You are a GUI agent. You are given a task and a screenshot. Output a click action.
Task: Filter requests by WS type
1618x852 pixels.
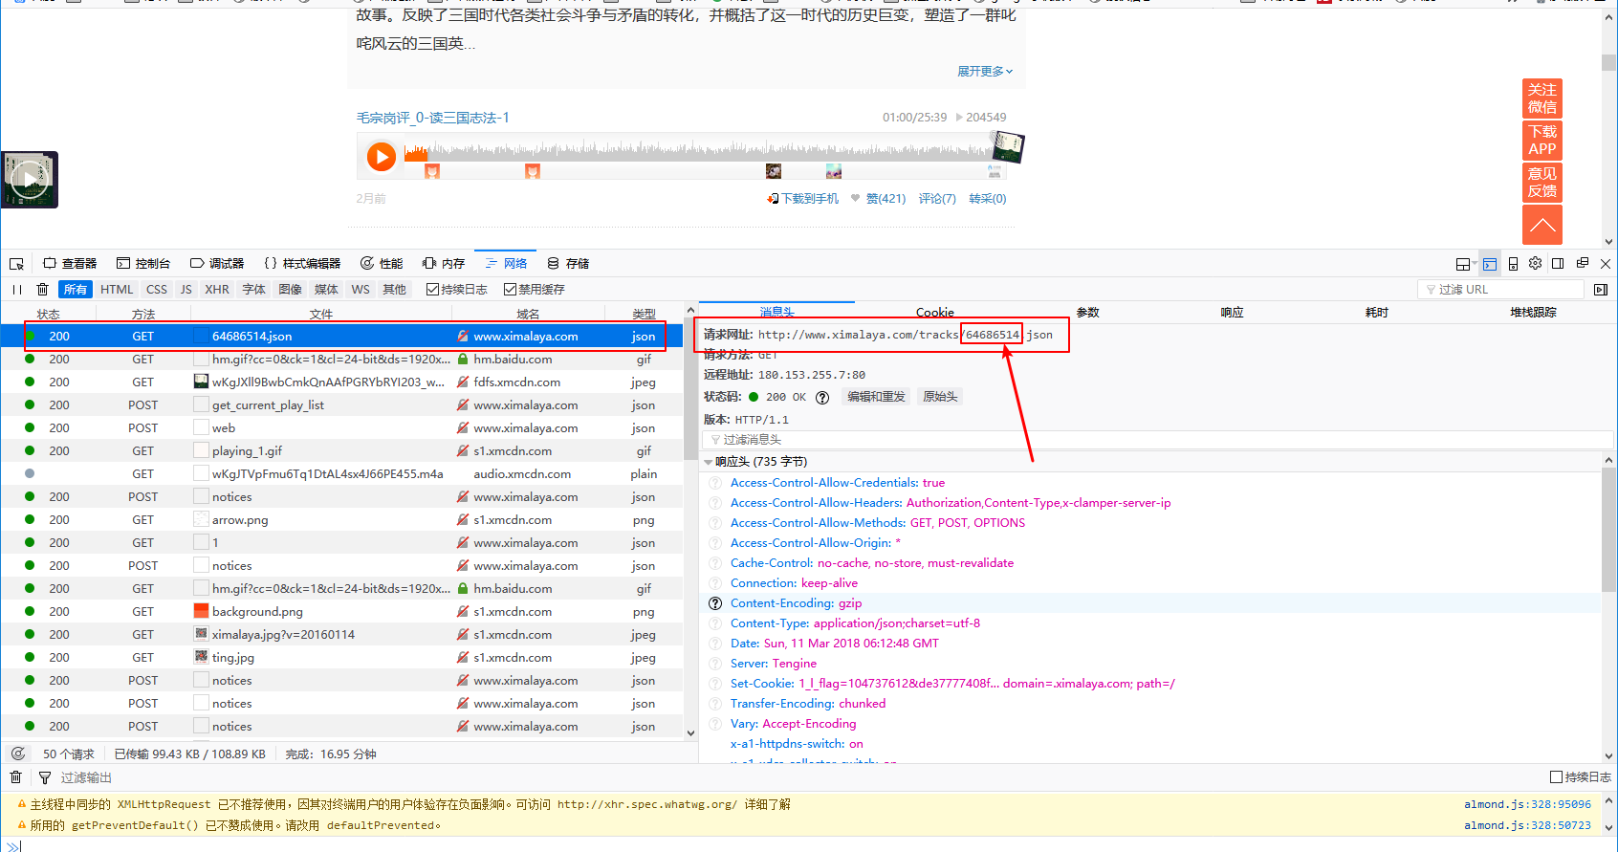pos(361,290)
